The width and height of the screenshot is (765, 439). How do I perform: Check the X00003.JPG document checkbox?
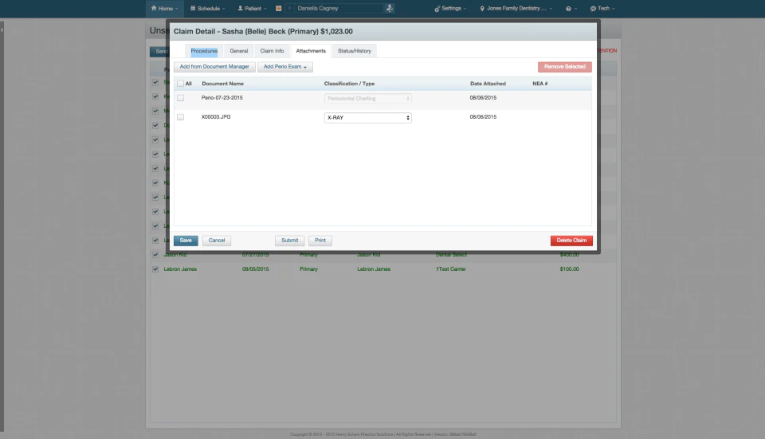[181, 117]
